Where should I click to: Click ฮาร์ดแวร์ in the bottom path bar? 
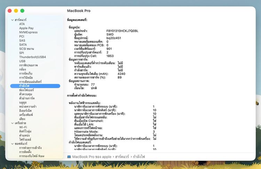(122, 157)
